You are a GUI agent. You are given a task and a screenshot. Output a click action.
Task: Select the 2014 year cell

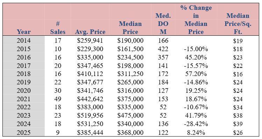pyautogui.click(x=24, y=41)
